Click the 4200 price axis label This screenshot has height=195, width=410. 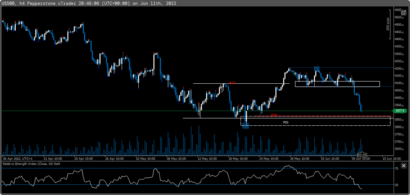398,69
